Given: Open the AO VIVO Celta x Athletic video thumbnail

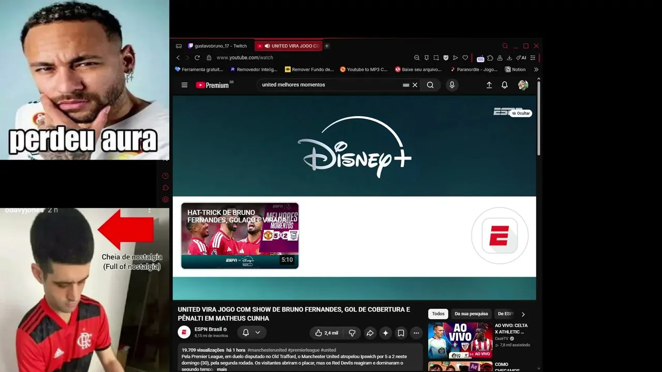Looking at the screenshot, I should click(460, 340).
